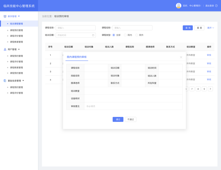Select the 院内 course type radio

coord(125,35)
